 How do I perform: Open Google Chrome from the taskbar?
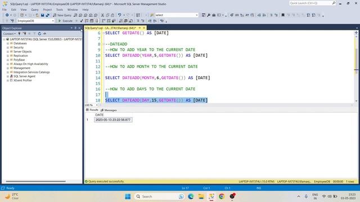[222, 196]
